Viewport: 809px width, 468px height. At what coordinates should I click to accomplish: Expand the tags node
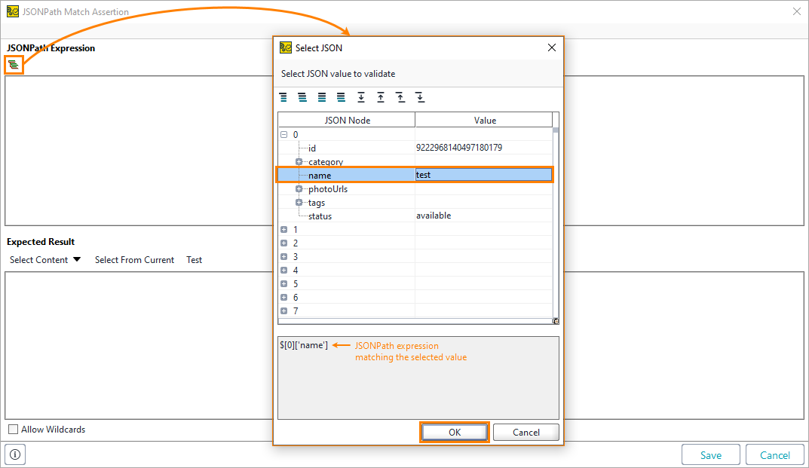point(298,202)
